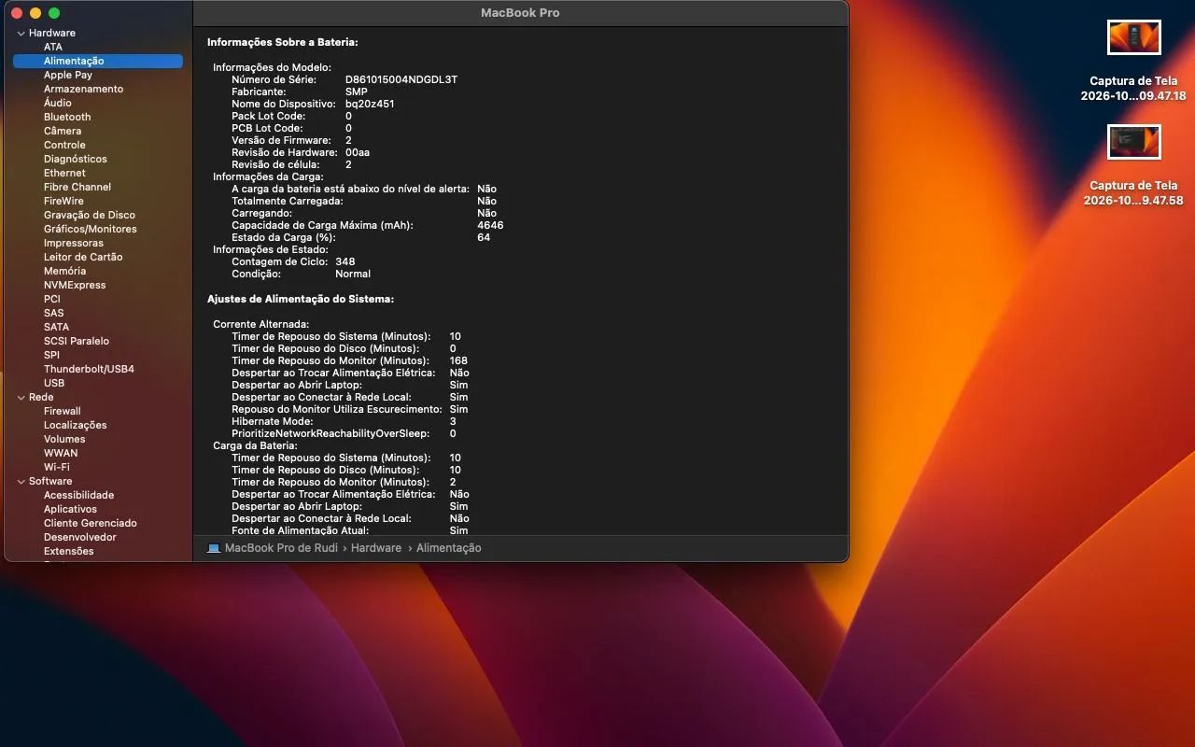
Task: Select Acessibilidade under Software
Action: [x=78, y=495]
